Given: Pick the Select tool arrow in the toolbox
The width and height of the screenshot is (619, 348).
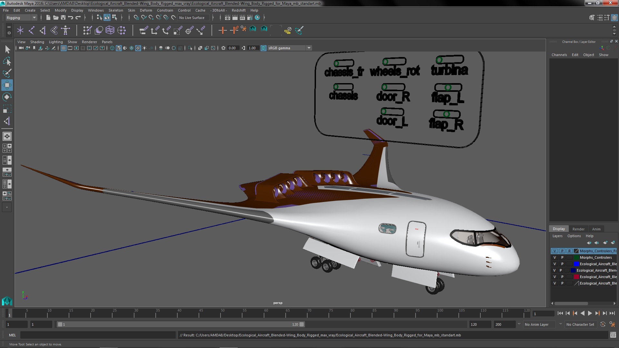Looking at the screenshot, I should [7, 49].
